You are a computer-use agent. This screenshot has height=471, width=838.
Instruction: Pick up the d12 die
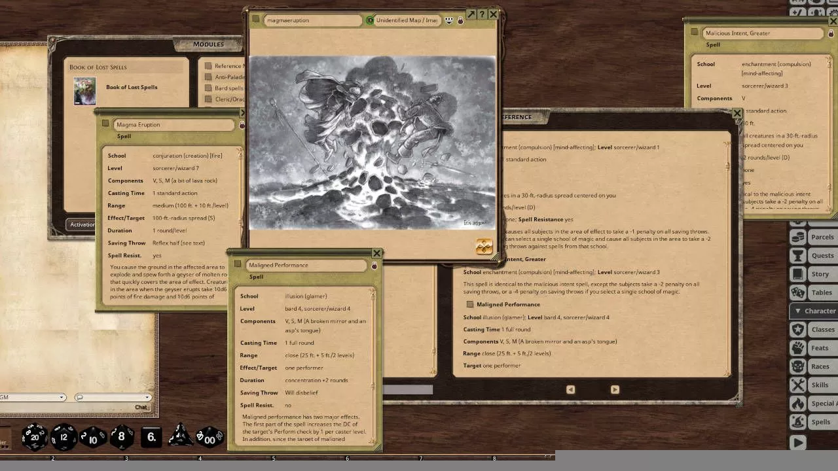click(x=64, y=437)
